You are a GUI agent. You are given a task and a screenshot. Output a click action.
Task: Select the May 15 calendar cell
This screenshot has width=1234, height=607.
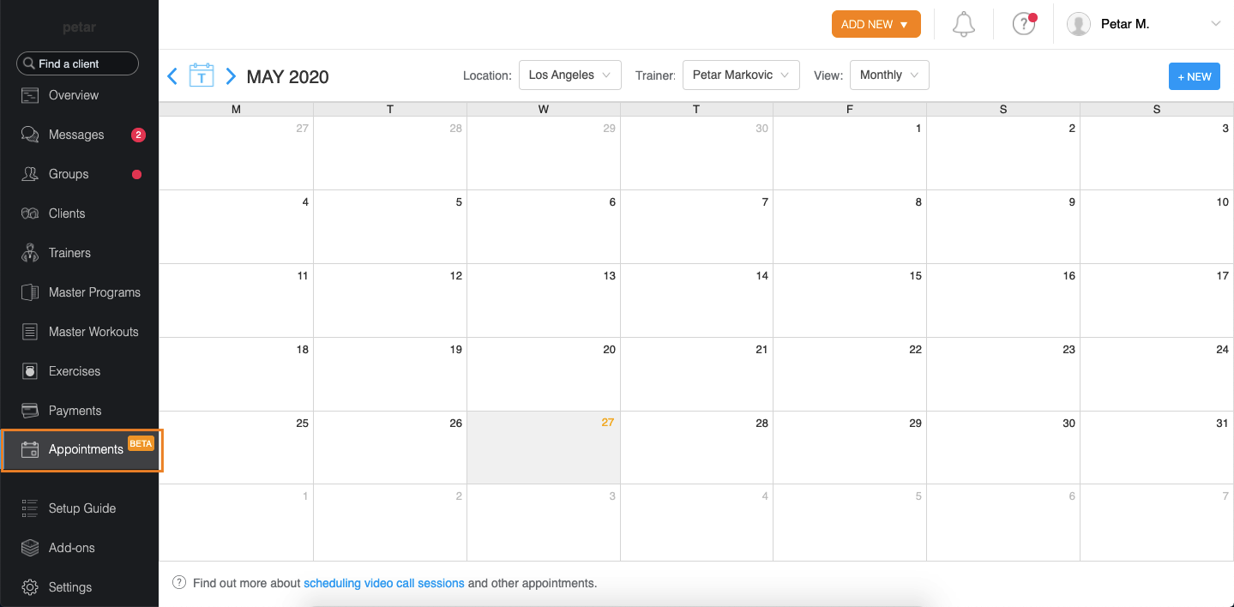point(850,300)
